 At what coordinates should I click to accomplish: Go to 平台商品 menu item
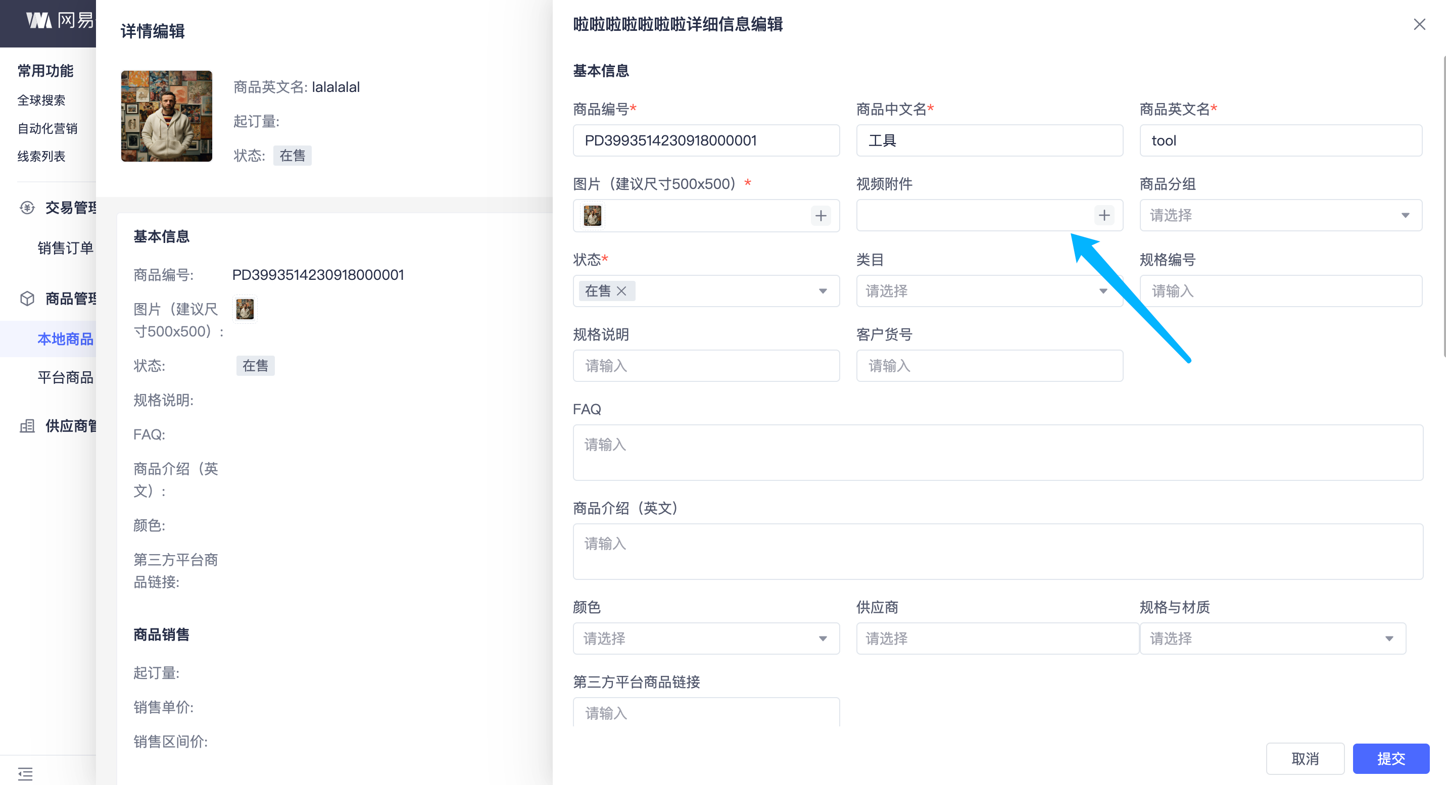coord(65,377)
